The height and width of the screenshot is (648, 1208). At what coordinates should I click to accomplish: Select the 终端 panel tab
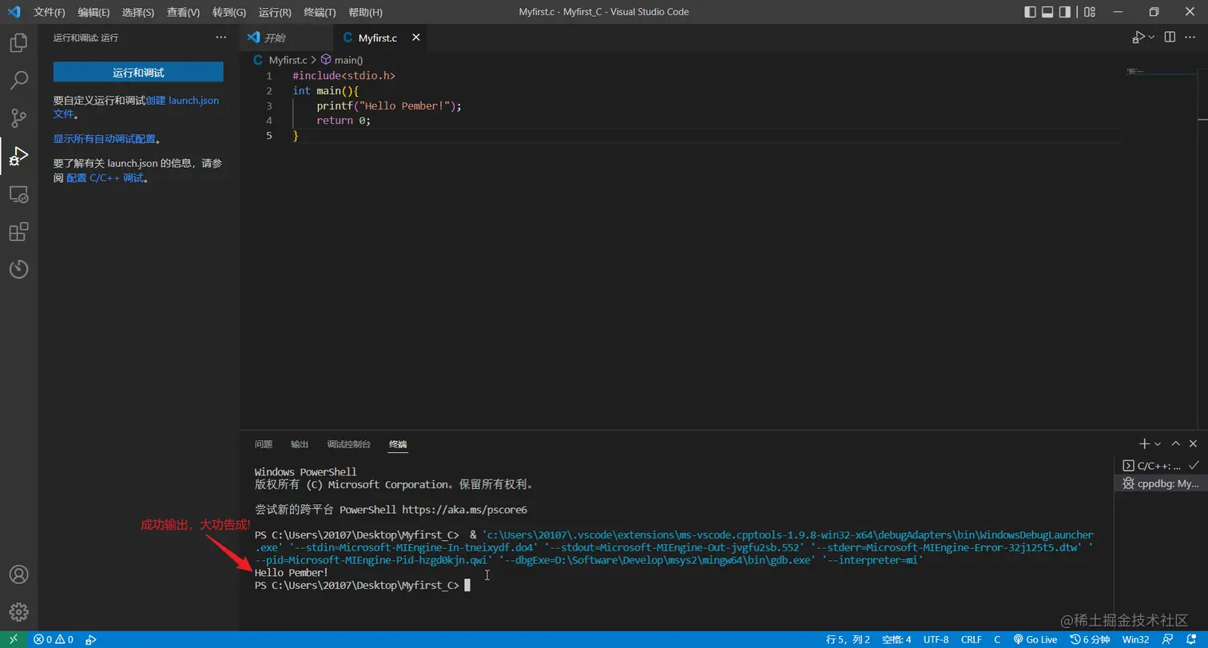click(398, 444)
